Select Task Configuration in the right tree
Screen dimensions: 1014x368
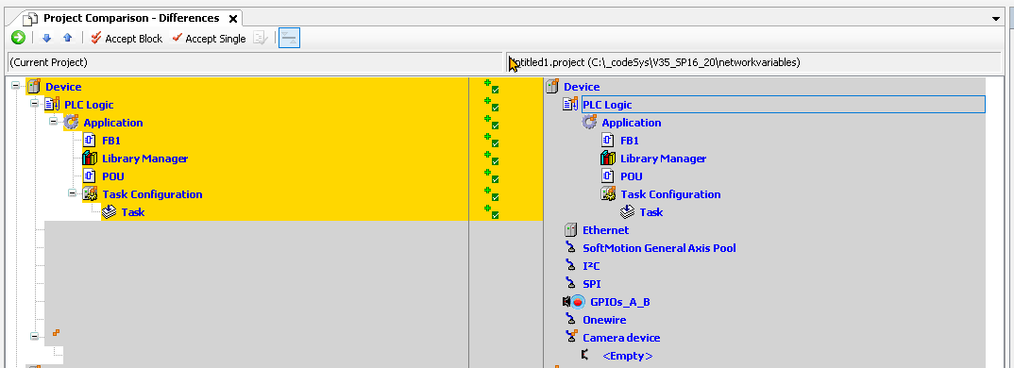tap(670, 194)
